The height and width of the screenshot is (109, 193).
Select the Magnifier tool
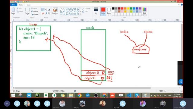tap(49, 13)
